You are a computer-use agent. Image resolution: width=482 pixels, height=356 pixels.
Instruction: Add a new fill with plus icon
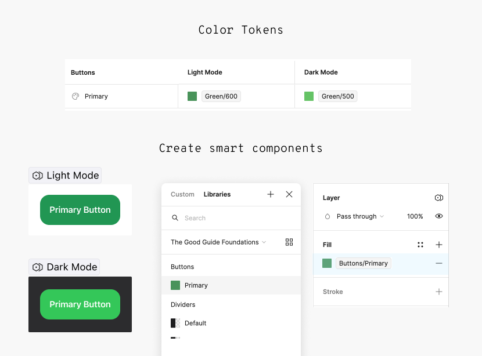(439, 245)
